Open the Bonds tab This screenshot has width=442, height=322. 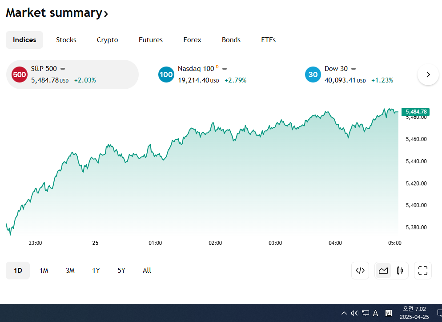[x=231, y=40]
